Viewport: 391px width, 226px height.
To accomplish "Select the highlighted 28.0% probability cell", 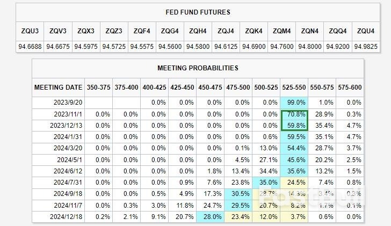I will (x=210, y=216).
